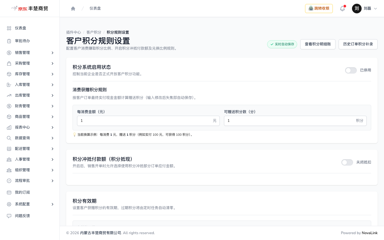Click the home icon in breadcrumb bar
Viewport: 384px width, 240px height.
pos(73,9)
